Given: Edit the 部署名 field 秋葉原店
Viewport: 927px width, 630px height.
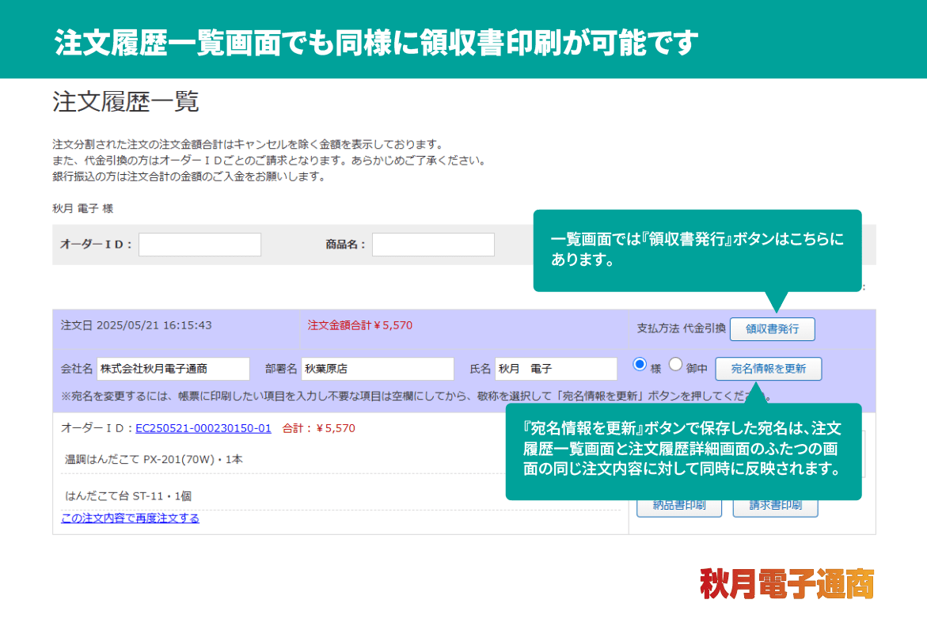Looking at the screenshot, I should coord(377,369).
